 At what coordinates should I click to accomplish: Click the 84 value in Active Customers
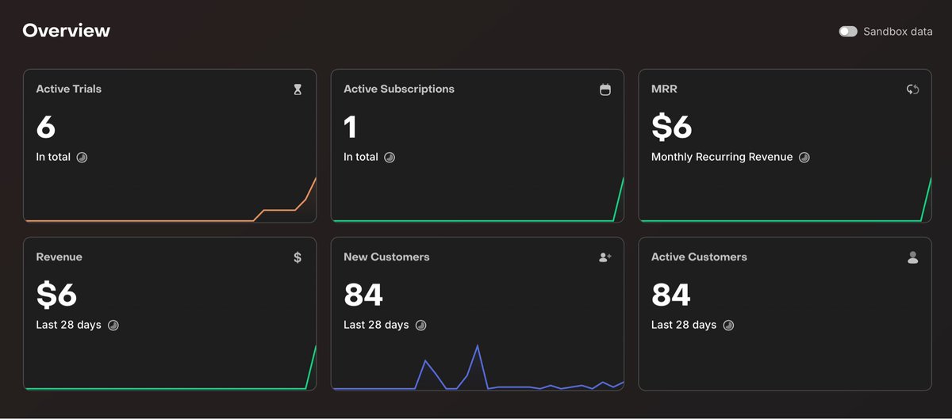tap(671, 295)
